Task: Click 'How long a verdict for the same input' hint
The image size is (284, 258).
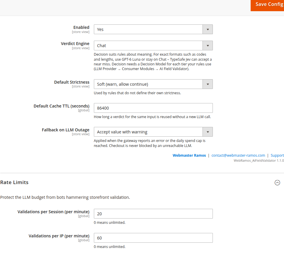Action: [152, 117]
